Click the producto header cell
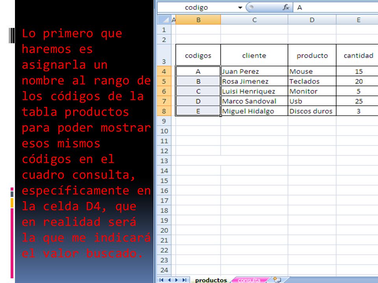The image size is (378, 283). 312,55
